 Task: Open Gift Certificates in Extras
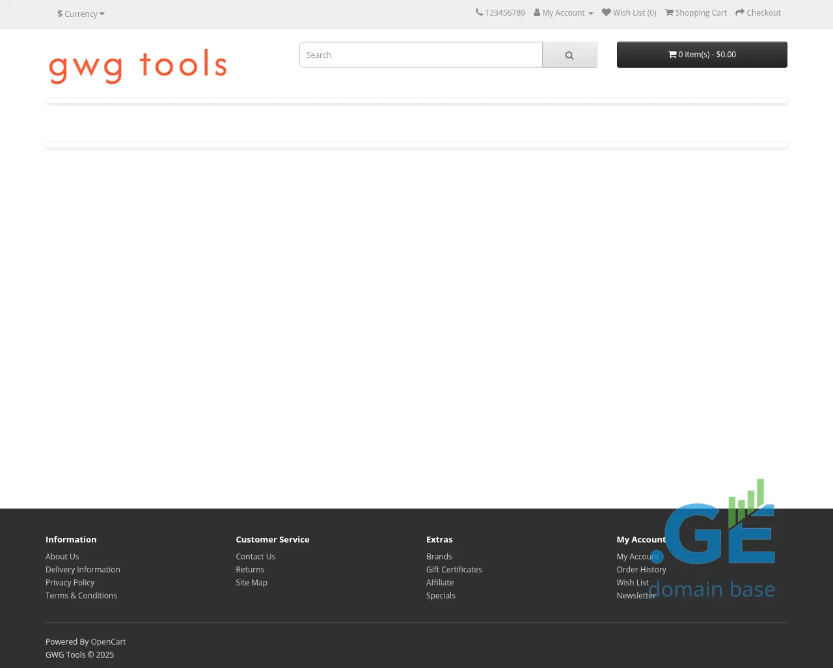coord(454,570)
